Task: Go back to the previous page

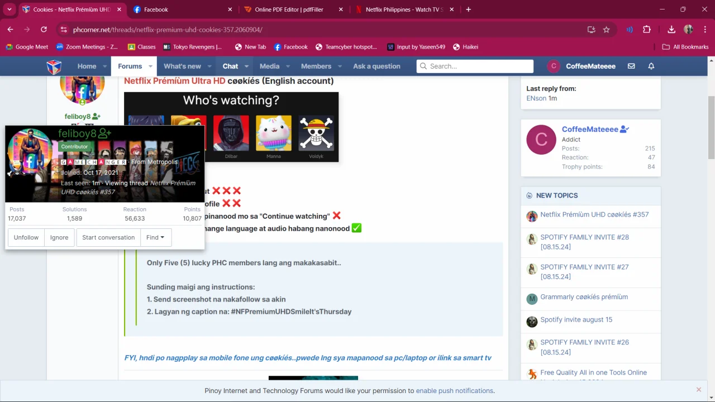Action: coord(10,30)
